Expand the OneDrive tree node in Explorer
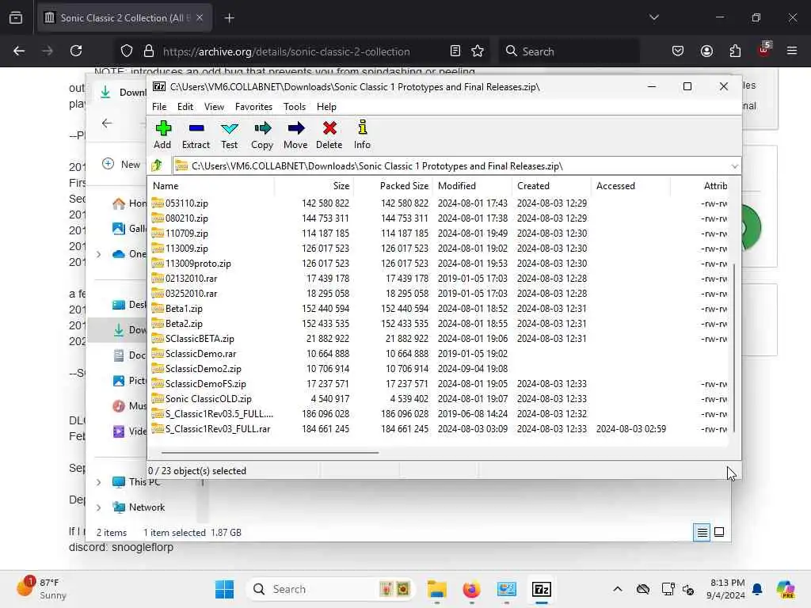The width and height of the screenshot is (811, 608). tap(98, 254)
